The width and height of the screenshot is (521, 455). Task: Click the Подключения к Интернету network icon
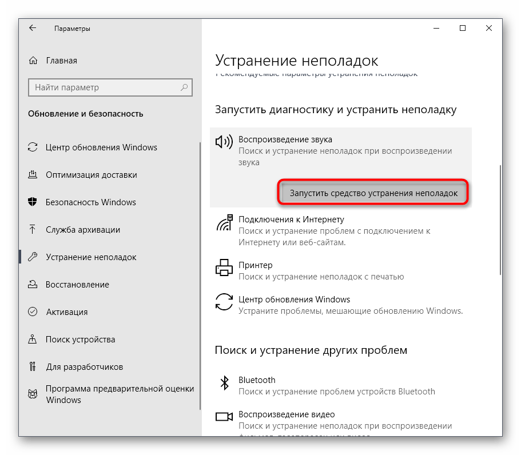(224, 222)
